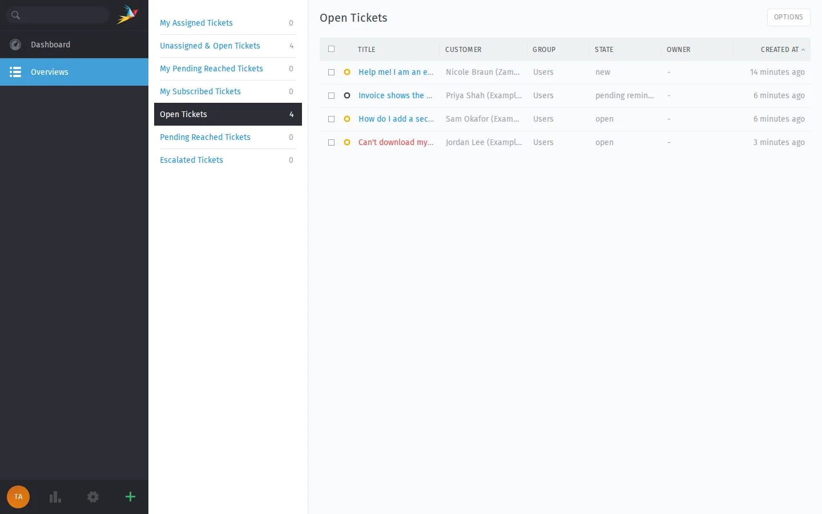Check the Invoice shows the ticket checkbox
Screen dimensions: 822x514
click(332, 96)
